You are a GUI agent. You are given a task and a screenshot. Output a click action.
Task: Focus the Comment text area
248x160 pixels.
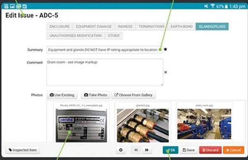pyautogui.click(x=105, y=72)
